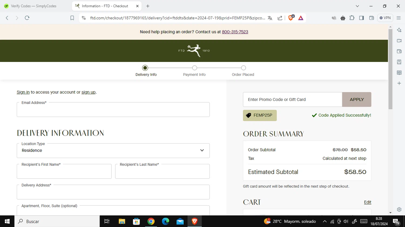This screenshot has height=227, width=405.
Task: Click Buscar taskbar search box
Action: (x=57, y=221)
